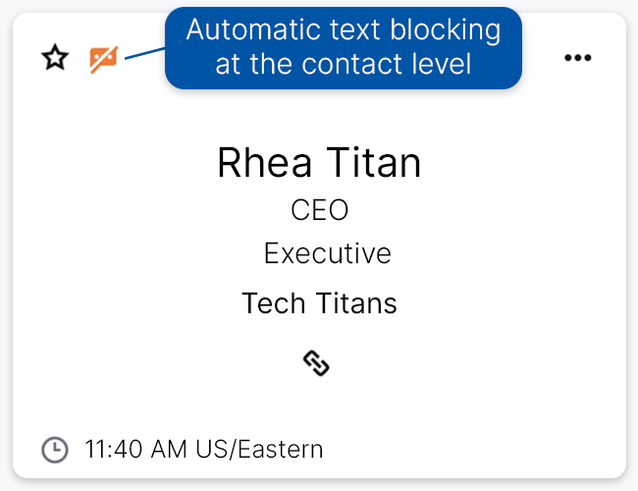Click the tooltip's "at the contact level" line

point(343,66)
